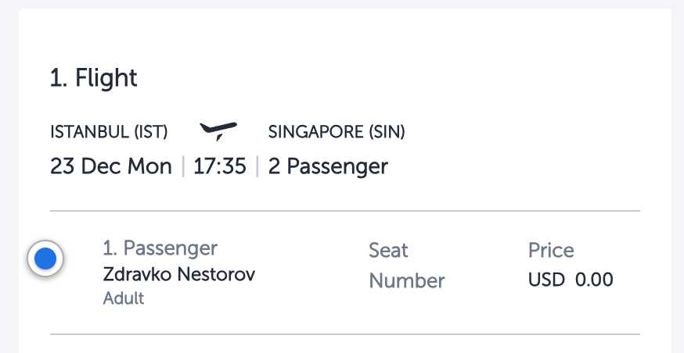This screenshot has height=353, width=684.
Task: Click the 'Price' column label
Action: (551, 250)
